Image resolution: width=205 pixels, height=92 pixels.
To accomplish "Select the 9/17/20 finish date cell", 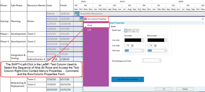I will tap(67, 79).
